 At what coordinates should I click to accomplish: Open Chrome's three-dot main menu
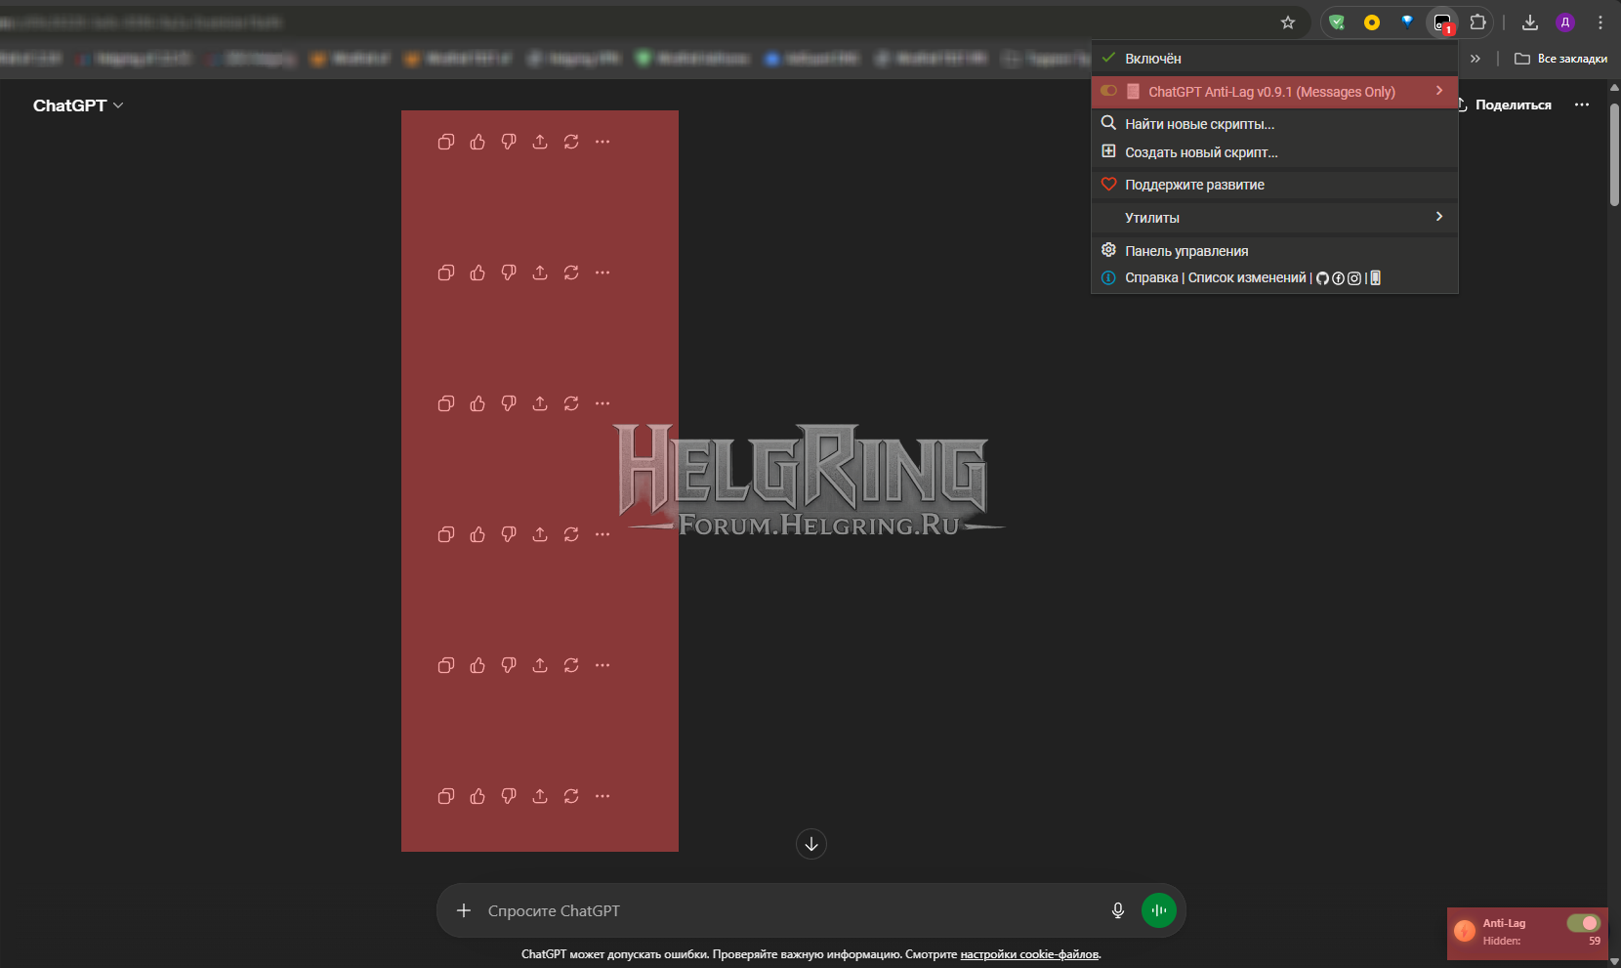1600,22
